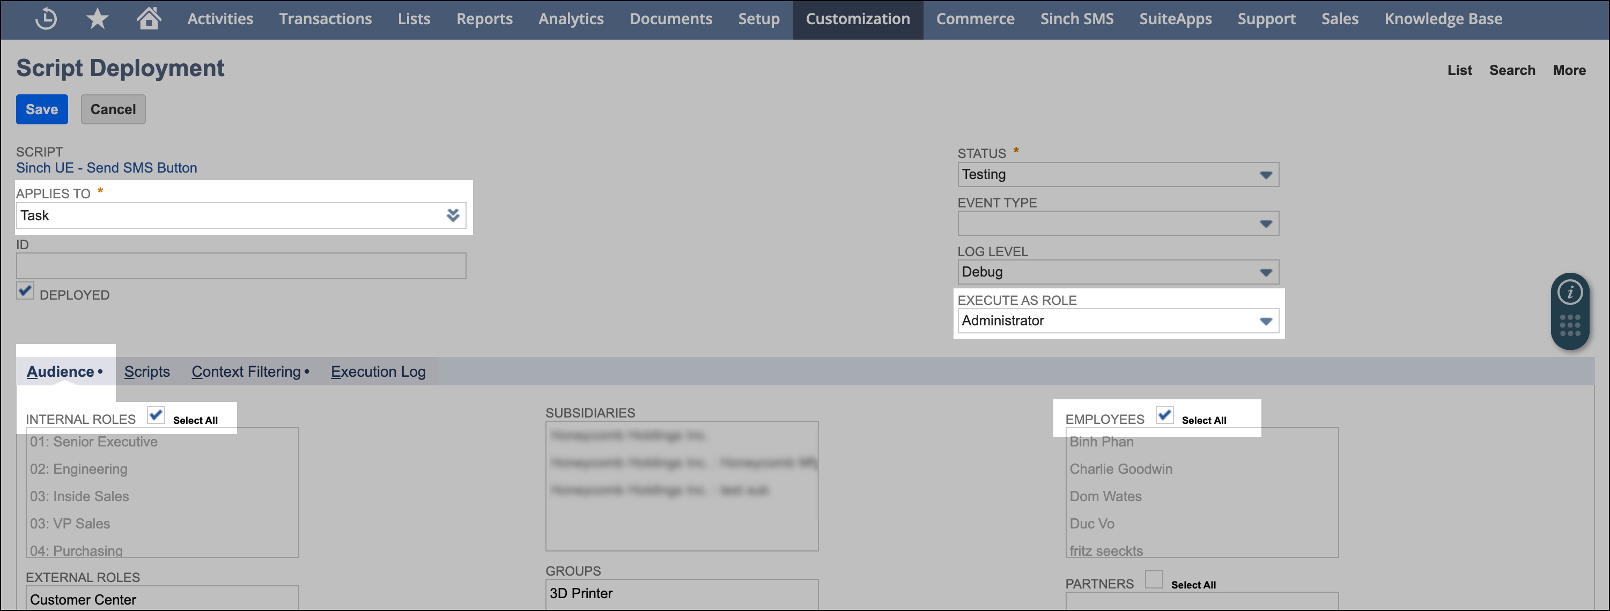The image size is (1610, 611).
Task: Open favorites using the star icon
Action: click(97, 19)
